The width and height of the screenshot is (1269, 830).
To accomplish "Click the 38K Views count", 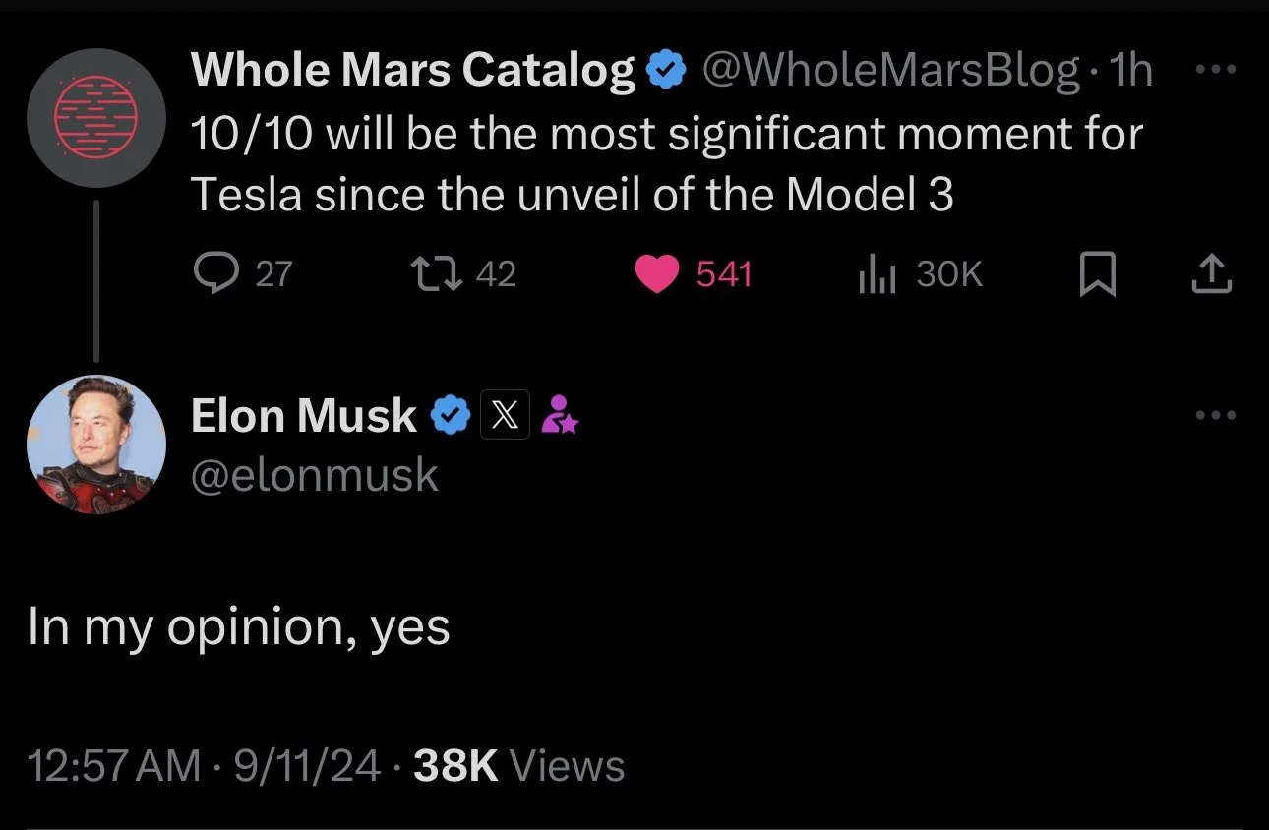I will 518,766.
